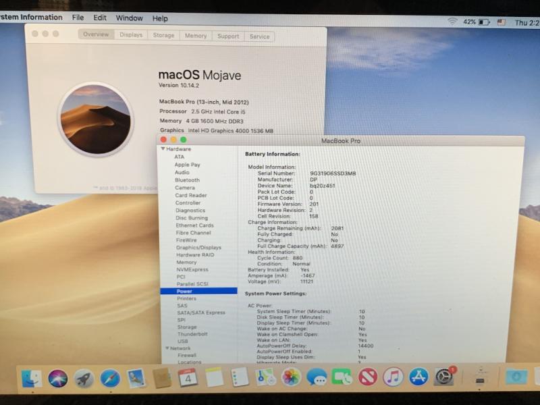Viewport: 540px width, 405px height.
Task: Open FaceTime icon in dock
Action: [342, 377]
